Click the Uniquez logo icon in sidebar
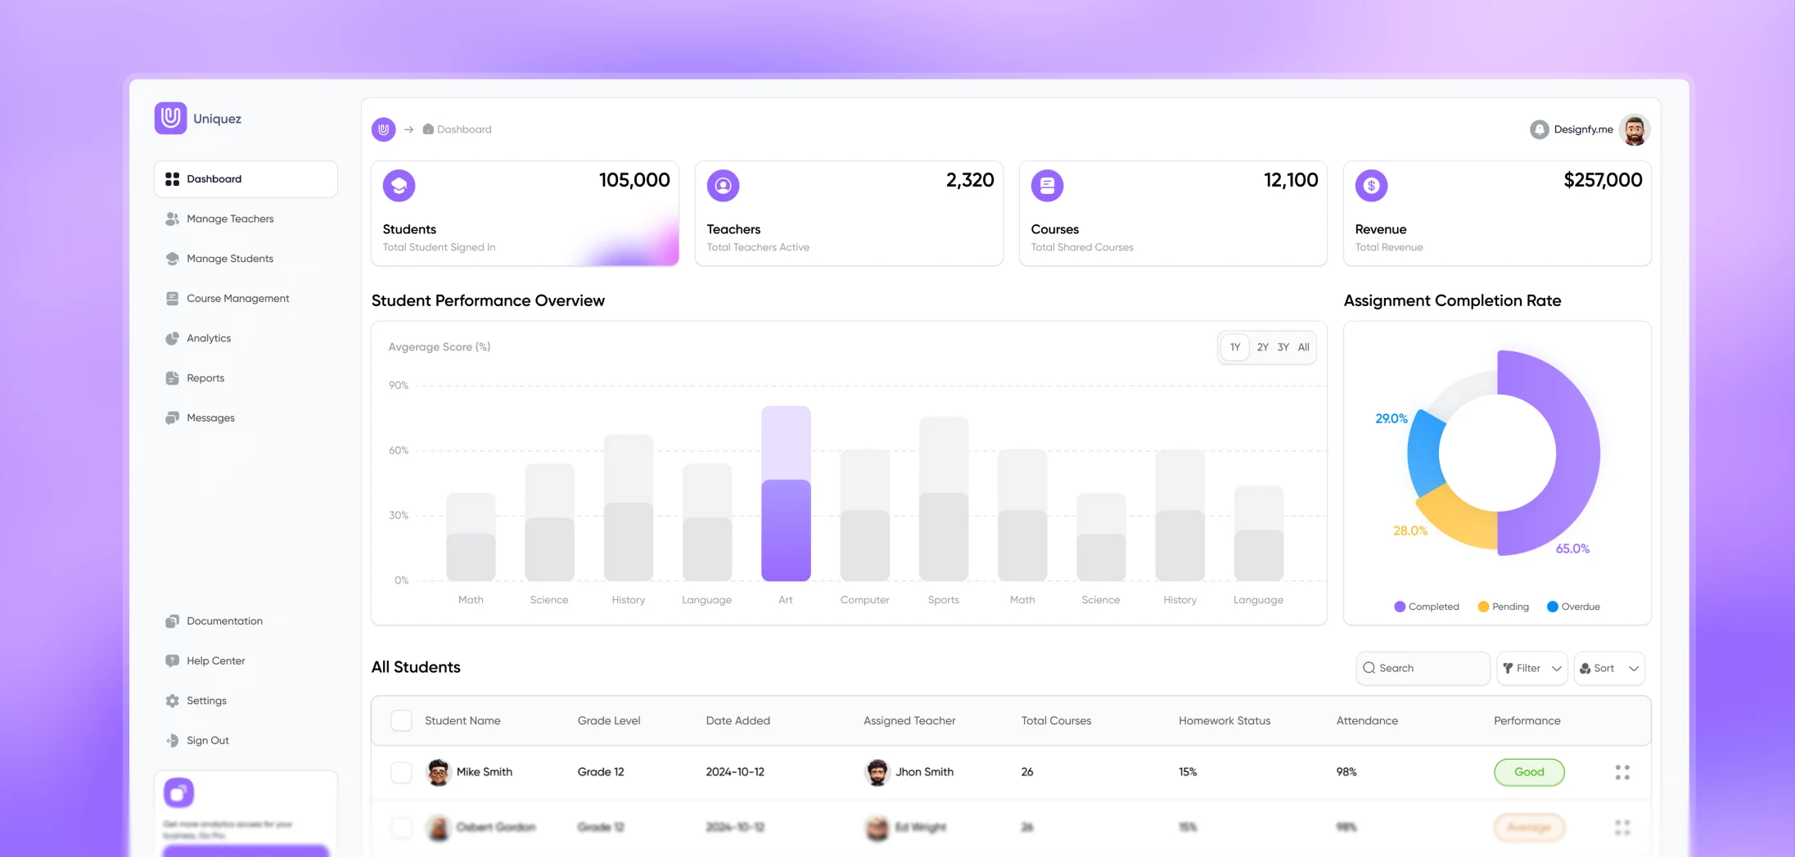Screen dimensions: 1795x857 point(170,118)
